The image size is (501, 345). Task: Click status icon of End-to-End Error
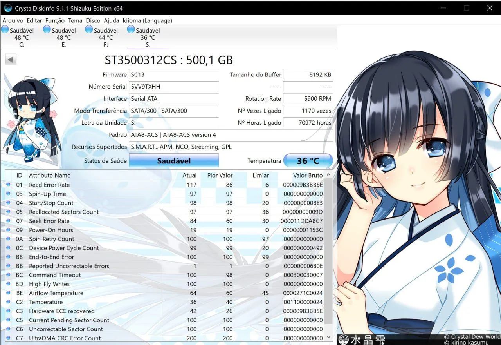pos(9,257)
